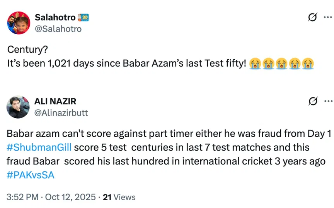Open more options menu on Salahotro's tweet
This screenshot has width=334, height=208.
(x=328, y=18)
